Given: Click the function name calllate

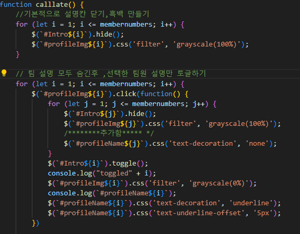Looking at the screenshot, I should (52, 4).
